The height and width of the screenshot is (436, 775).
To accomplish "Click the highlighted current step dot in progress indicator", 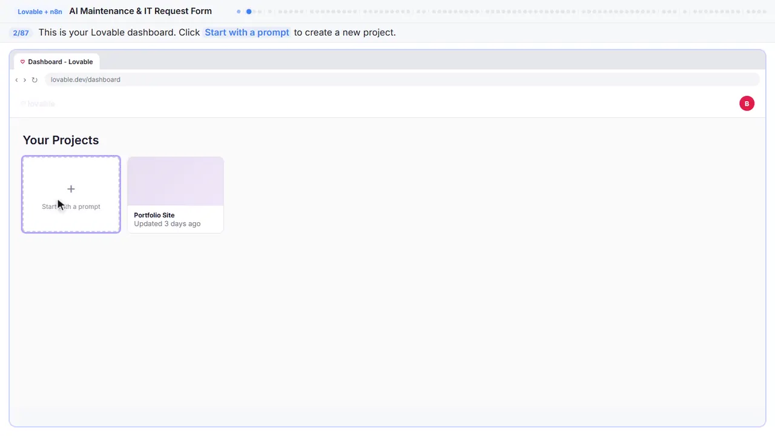I will (249, 12).
